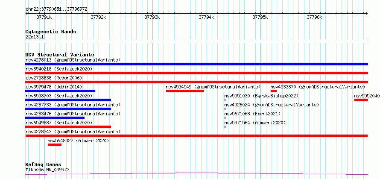Click the 22q13.1 cytogenetic band bar
Image resolution: width=380 pixels, height=179 pixels.
pos(196,41)
